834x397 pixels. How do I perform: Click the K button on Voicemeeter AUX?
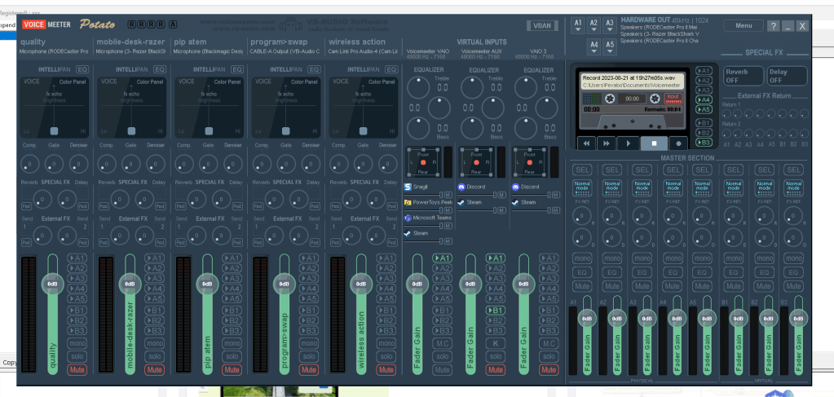pos(495,344)
